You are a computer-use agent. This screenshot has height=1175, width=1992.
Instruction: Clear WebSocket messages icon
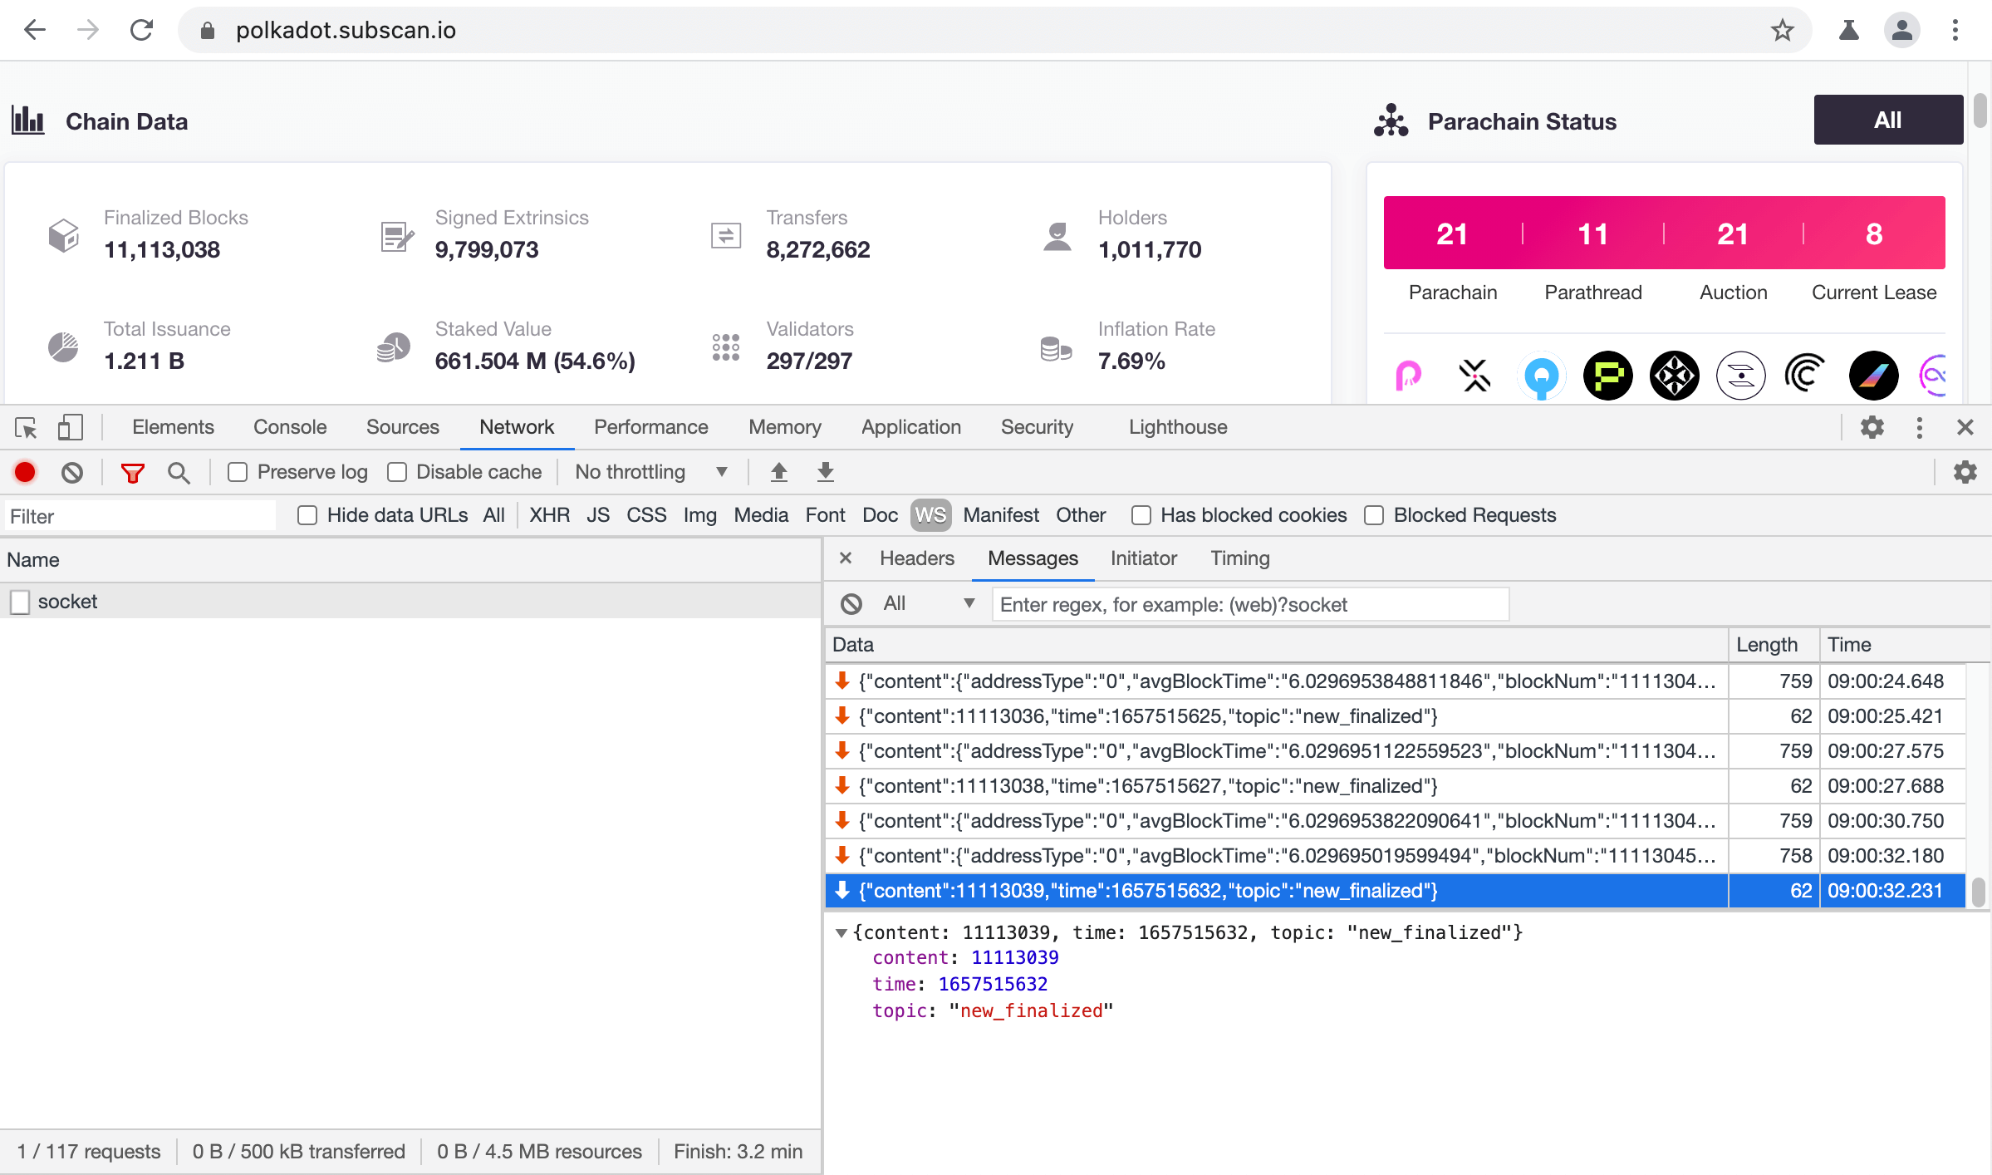tap(851, 604)
